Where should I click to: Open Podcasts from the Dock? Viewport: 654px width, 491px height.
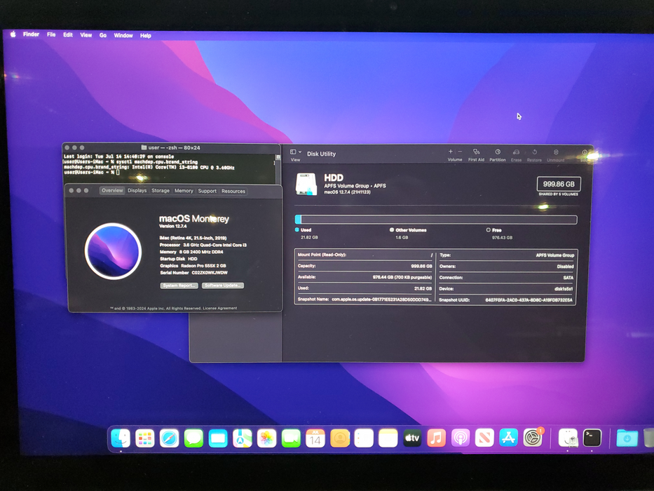(461, 438)
